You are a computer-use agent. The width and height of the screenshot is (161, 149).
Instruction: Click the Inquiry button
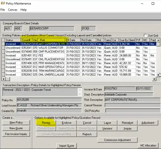point(128,129)
